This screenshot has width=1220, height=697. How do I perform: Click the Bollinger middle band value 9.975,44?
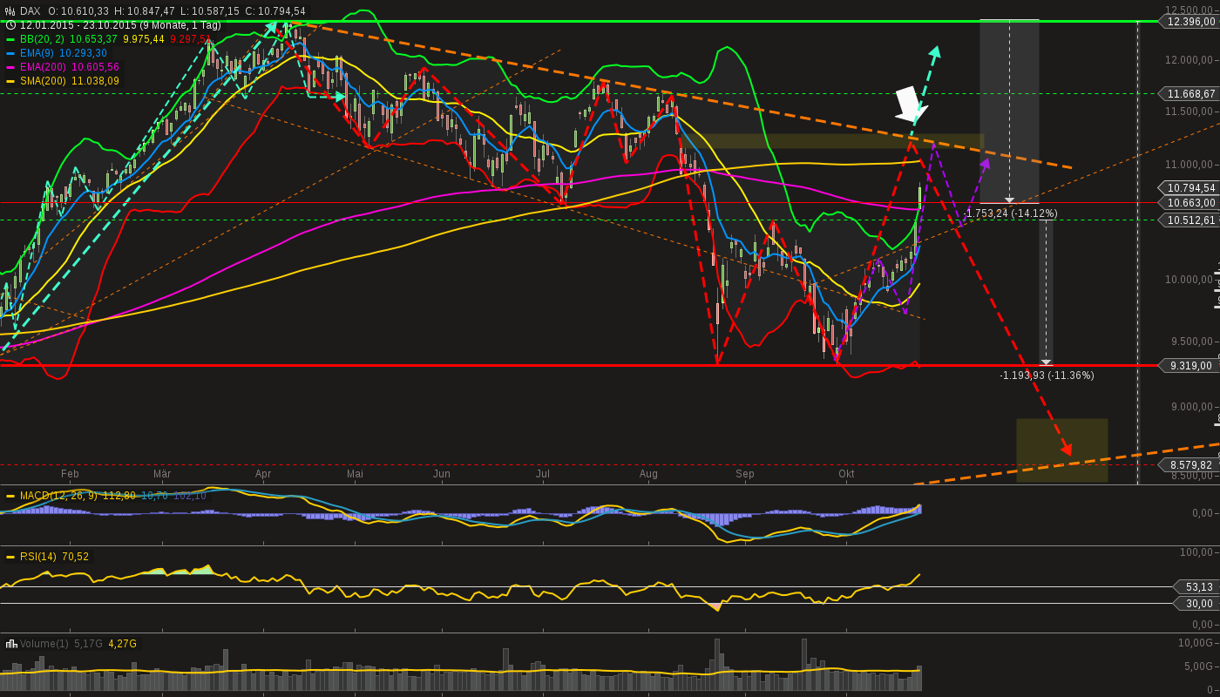click(144, 39)
